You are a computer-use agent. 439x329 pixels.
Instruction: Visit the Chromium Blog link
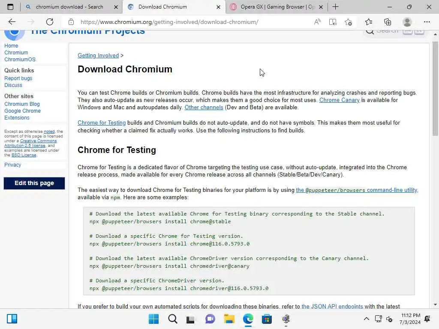pyautogui.click(x=22, y=104)
